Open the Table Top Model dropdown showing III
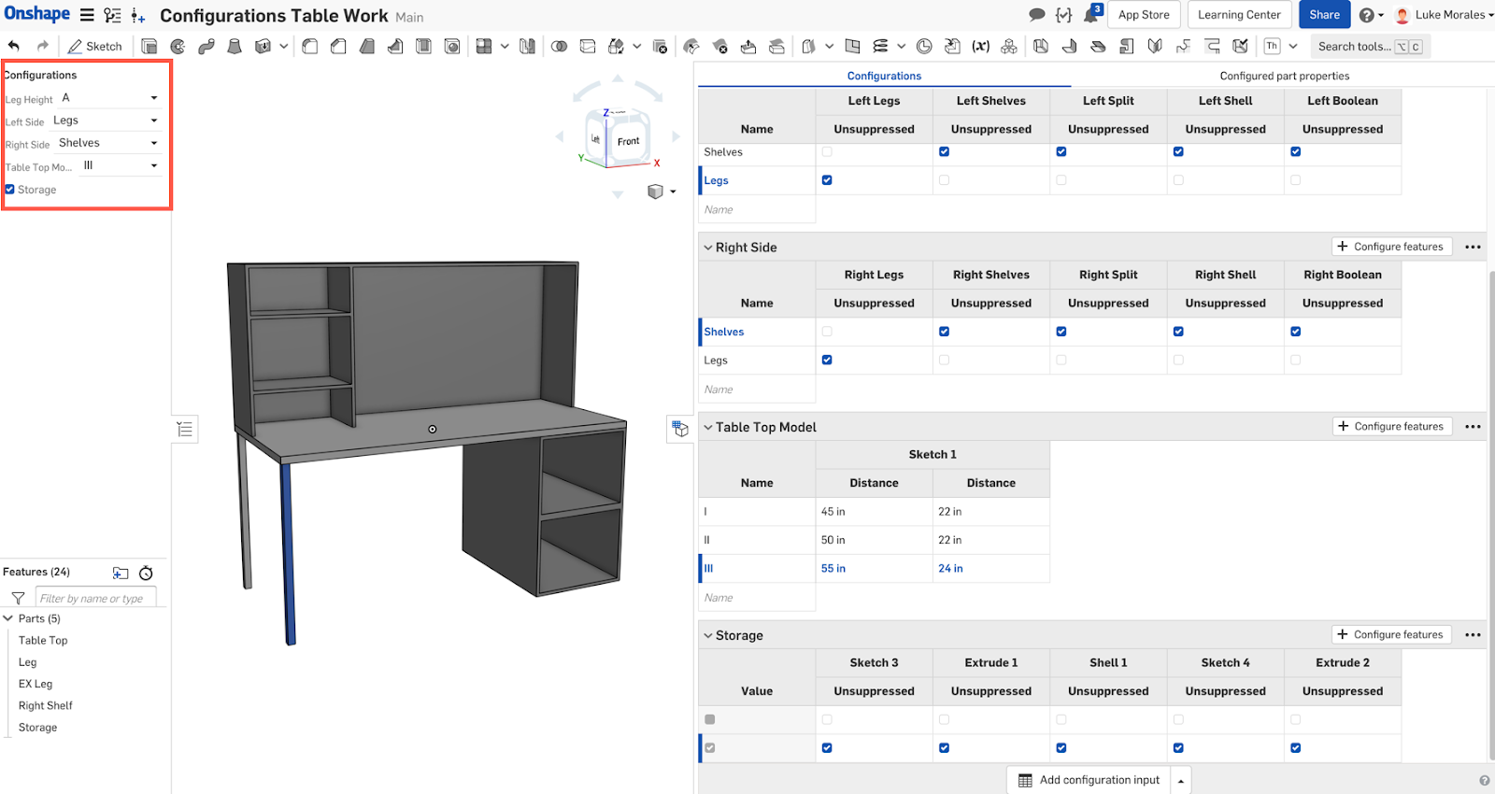 120,165
